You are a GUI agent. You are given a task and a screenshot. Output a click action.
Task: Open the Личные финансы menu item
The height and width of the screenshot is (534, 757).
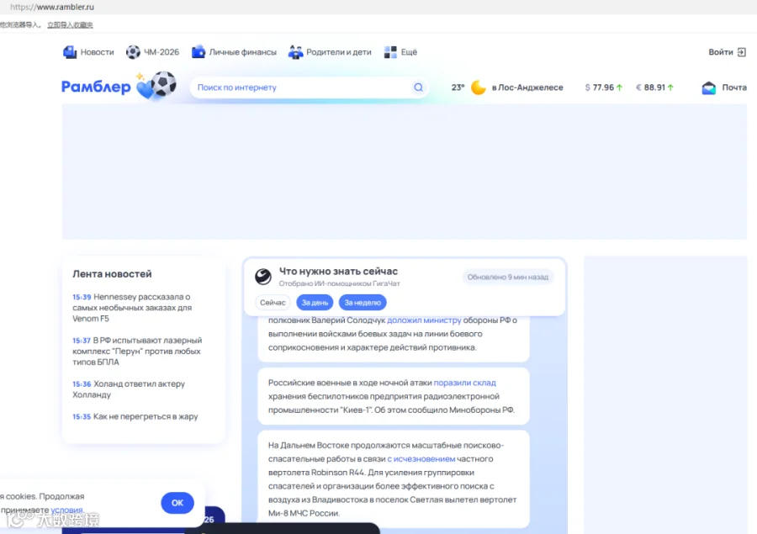tap(243, 52)
